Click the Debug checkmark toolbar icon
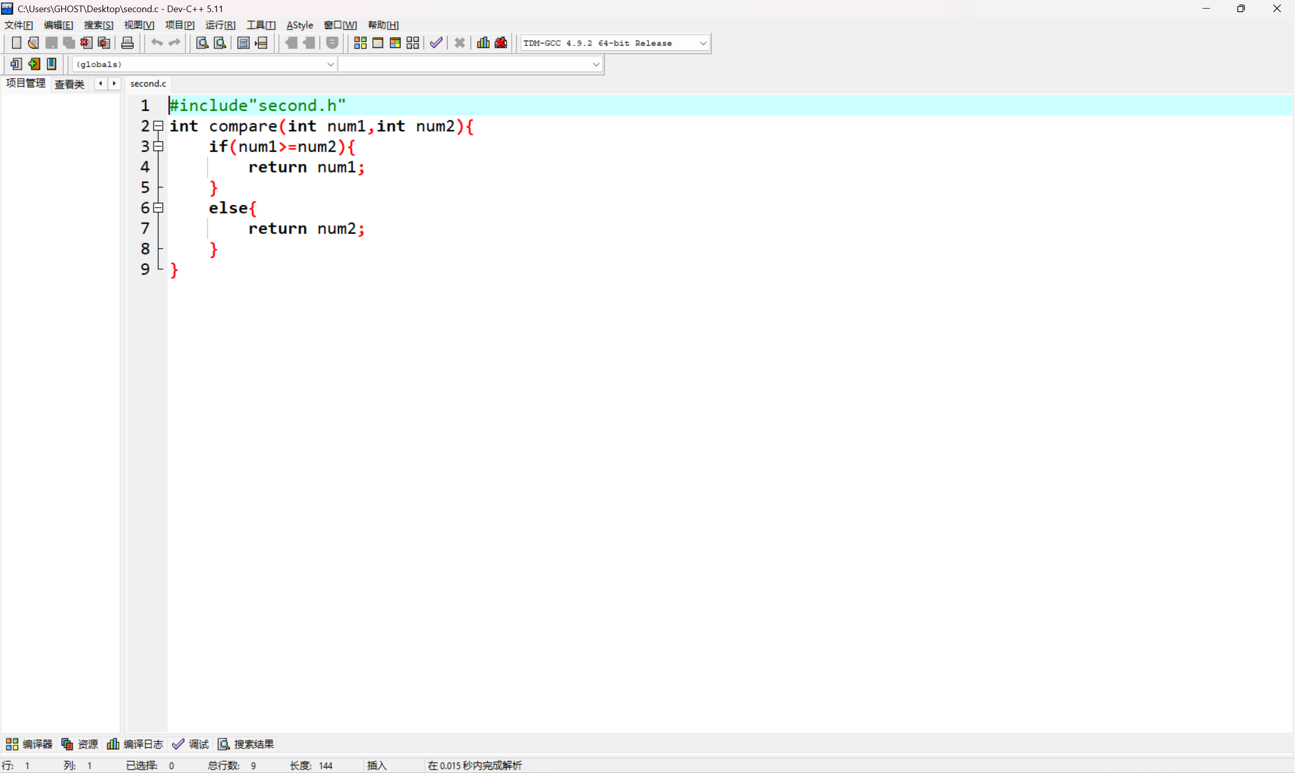The width and height of the screenshot is (1295, 773). point(436,42)
